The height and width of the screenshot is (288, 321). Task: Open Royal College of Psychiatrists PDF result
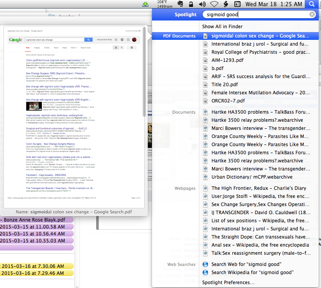[261, 52]
